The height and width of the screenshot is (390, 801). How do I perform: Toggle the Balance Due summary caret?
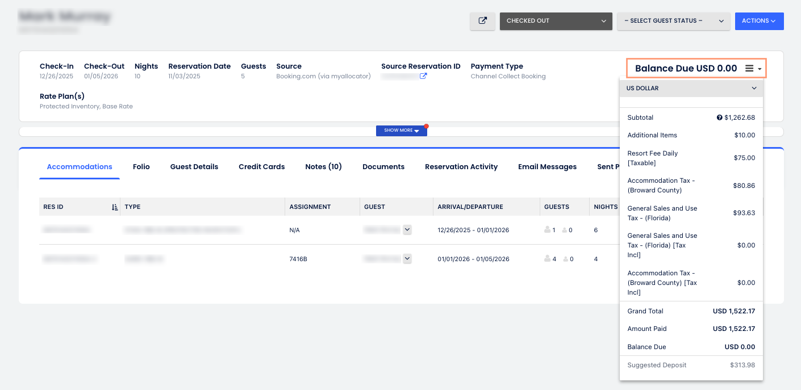(x=760, y=69)
